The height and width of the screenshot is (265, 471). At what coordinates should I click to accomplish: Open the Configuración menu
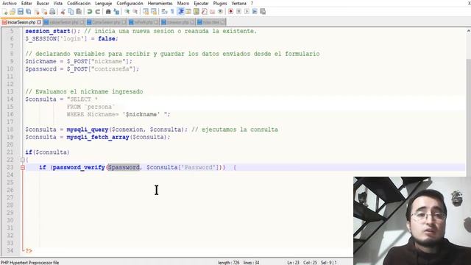point(130,3)
